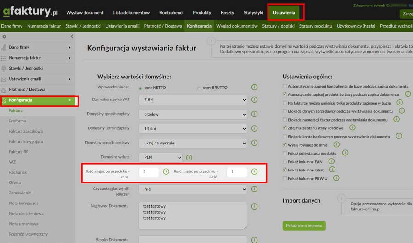Enable Pokaż kolumnę PKWiU checkbox

285,178
